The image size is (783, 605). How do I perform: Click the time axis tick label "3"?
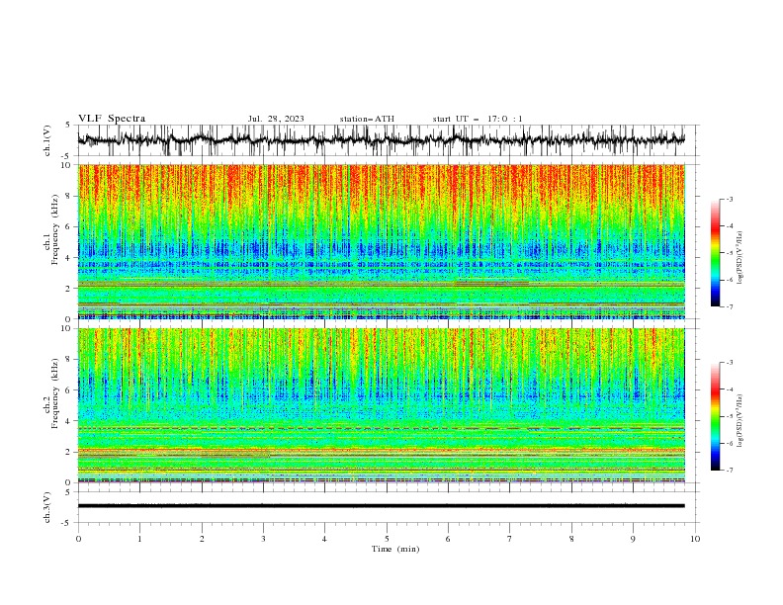pos(263,539)
